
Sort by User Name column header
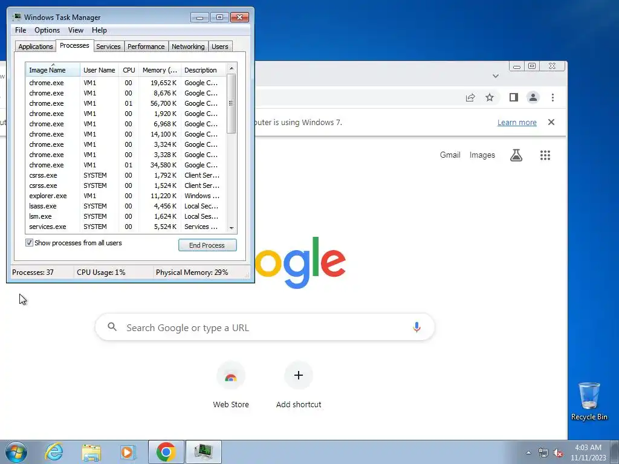point(99,70)
